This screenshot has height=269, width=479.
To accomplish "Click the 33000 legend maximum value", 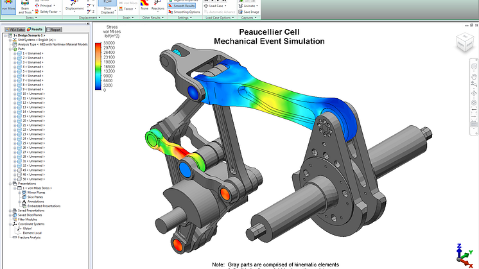I will click(109, 43).
